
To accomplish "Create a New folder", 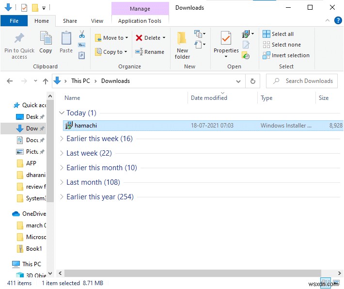I will [x=182, y=45].
